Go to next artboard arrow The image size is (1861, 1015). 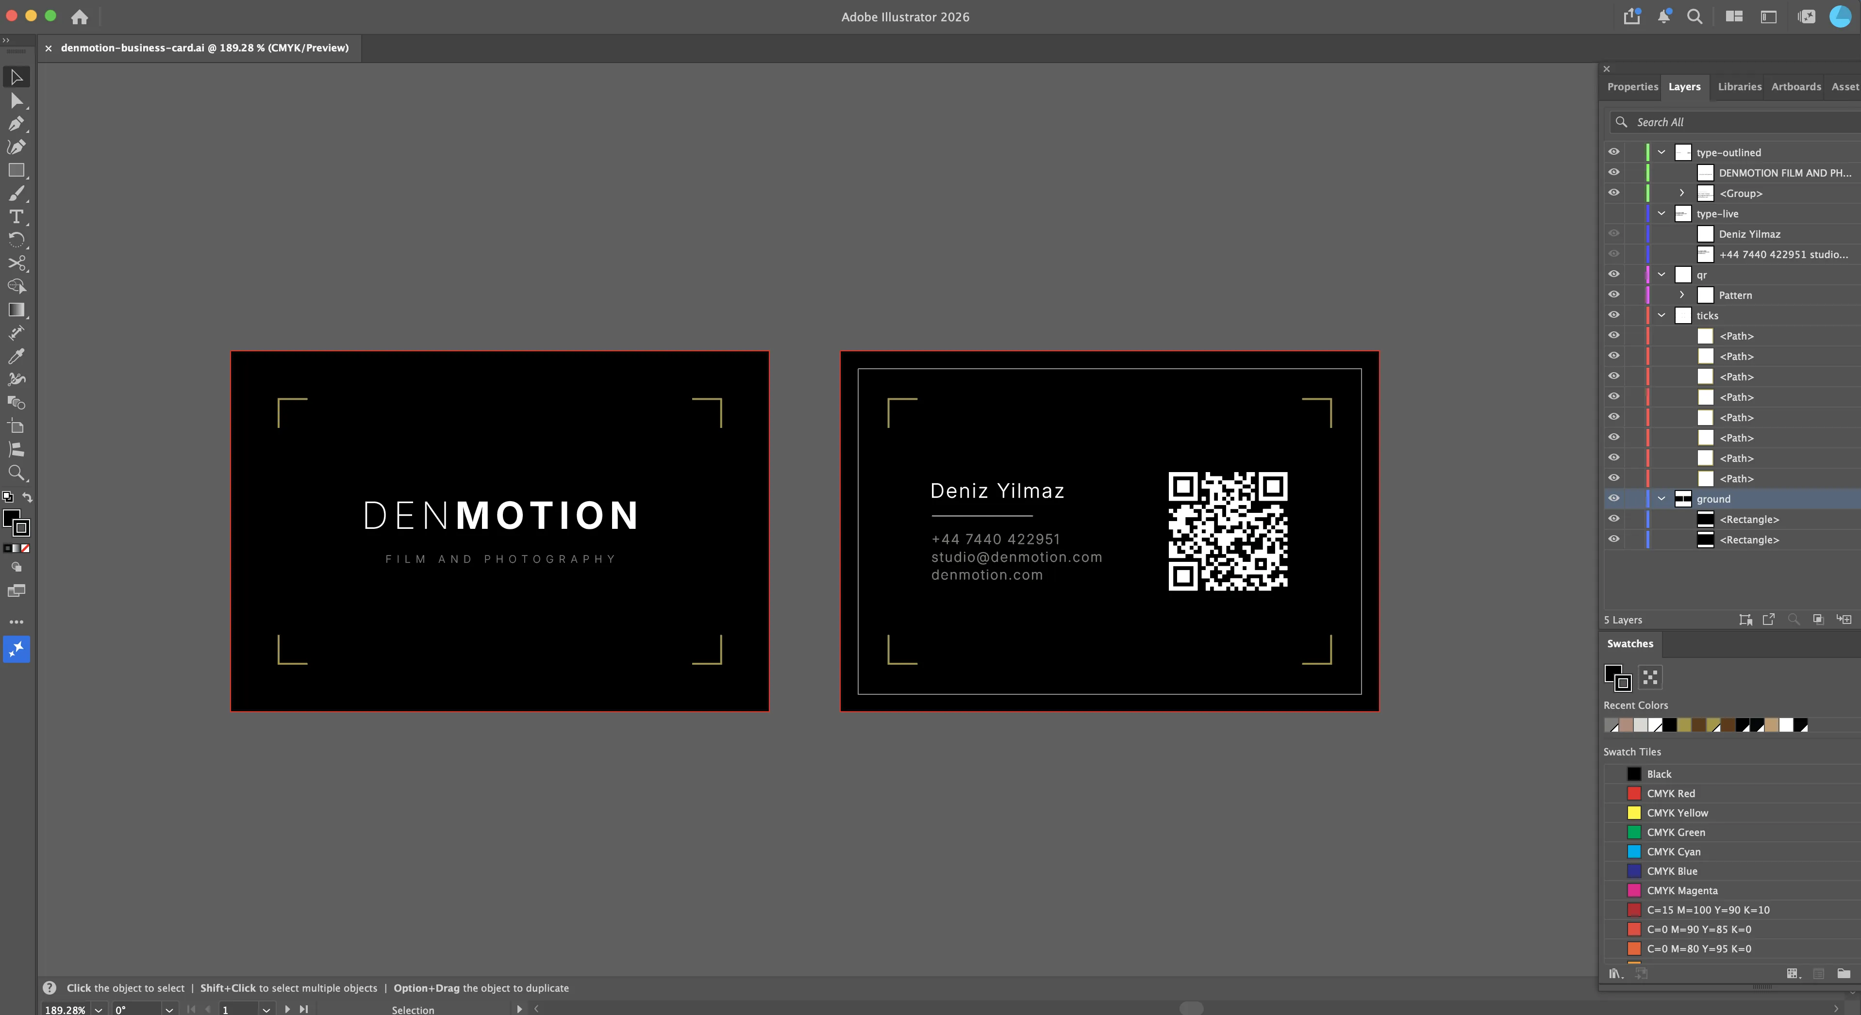(x=287, y=1009)
